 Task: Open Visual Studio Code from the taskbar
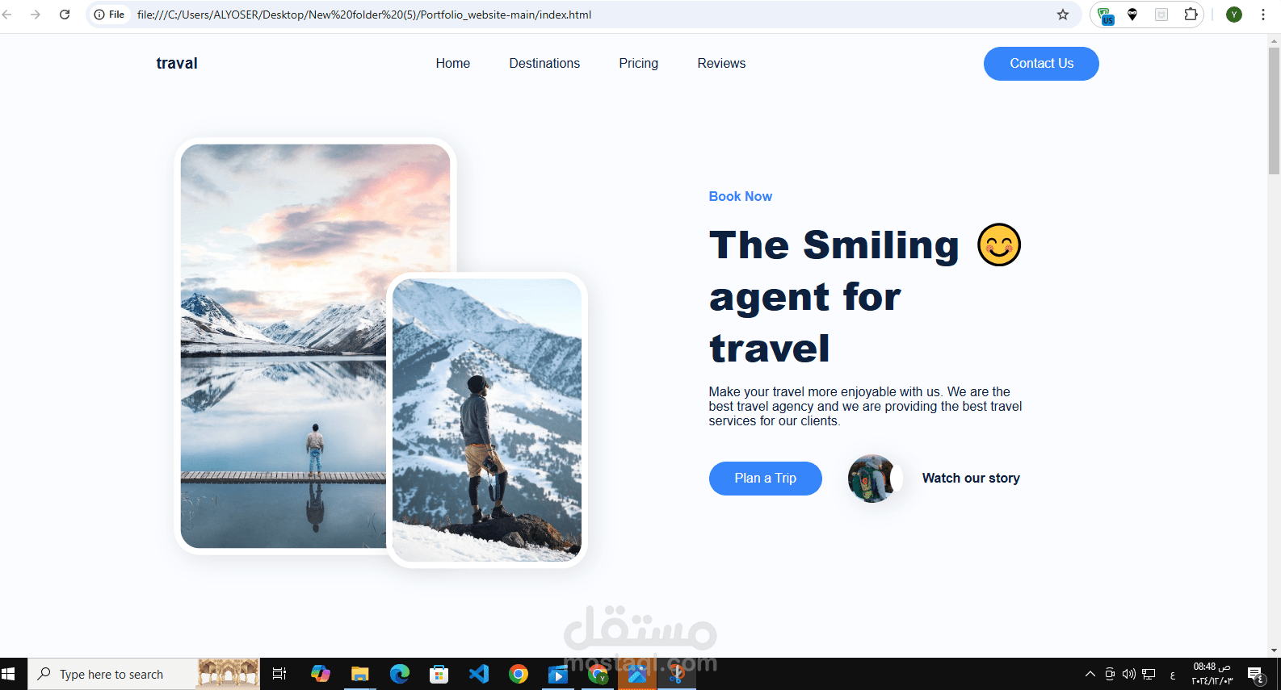[479, 674]
